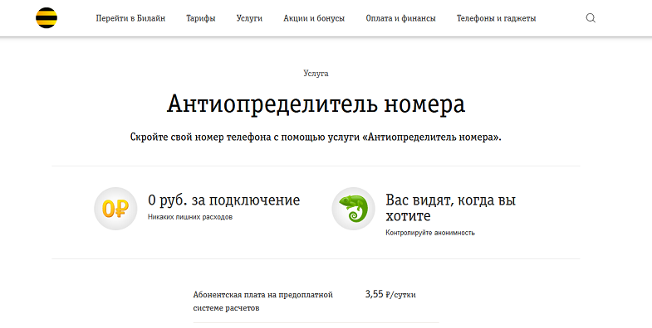The image size is (652, 328).
Task: Open "Телефоны и гаджеты" menu item
Action: point(496,18)
